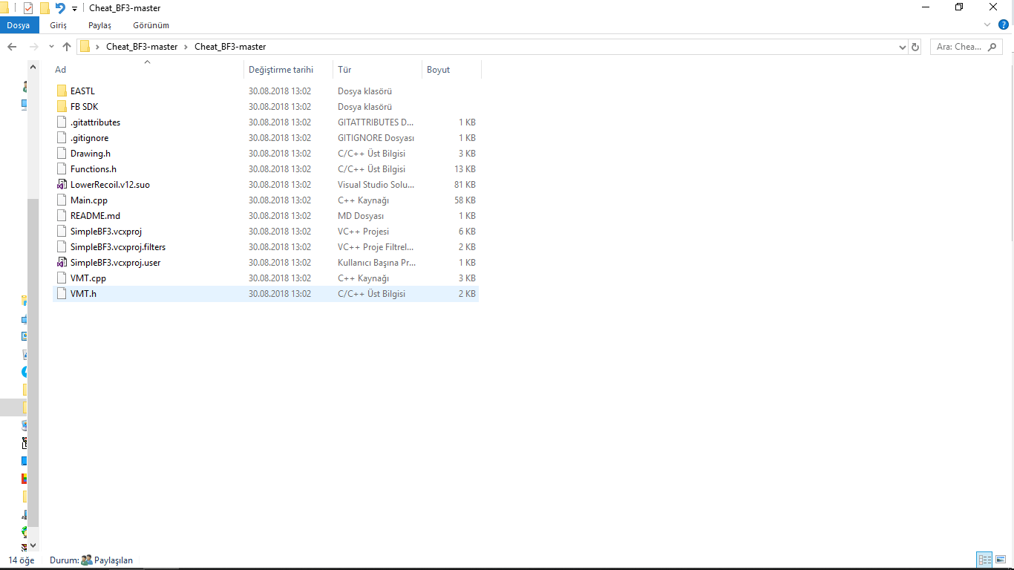The width and height of the screenshot is (1014, 570).
Task: Go up one folder level
Action: pos(67,47)
